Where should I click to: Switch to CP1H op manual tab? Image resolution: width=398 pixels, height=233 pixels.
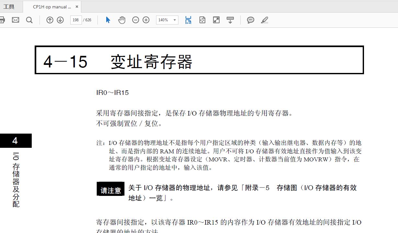coord(52,7)
